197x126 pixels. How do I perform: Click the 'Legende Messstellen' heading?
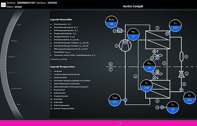click(x=61, y=20)
